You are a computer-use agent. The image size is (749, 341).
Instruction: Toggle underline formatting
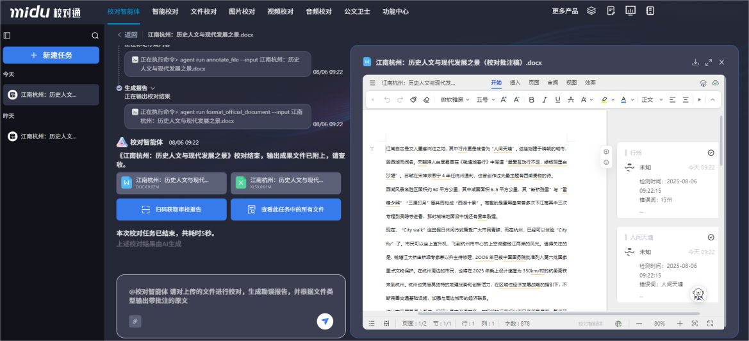557,100
